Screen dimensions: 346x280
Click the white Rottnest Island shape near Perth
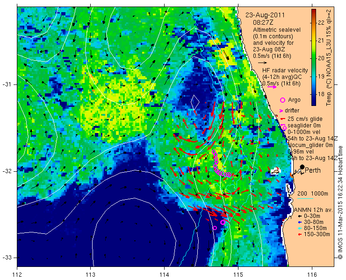point(275,171)
